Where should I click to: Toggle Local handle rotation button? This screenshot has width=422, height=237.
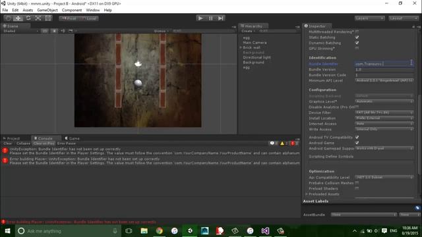click(89, 18)
